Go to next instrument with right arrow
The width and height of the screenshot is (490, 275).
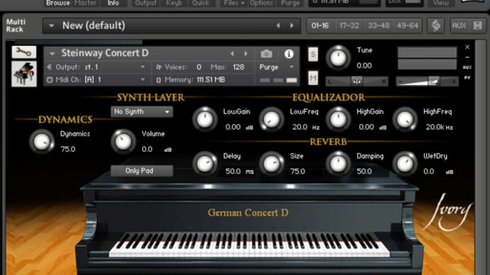[x=246, y=54]
